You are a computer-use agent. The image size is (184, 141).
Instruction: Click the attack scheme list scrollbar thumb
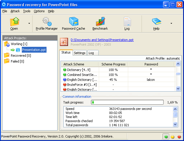178,74
